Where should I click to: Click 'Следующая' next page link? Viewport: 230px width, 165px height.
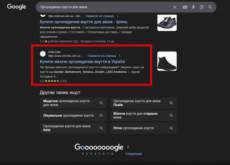133,154
